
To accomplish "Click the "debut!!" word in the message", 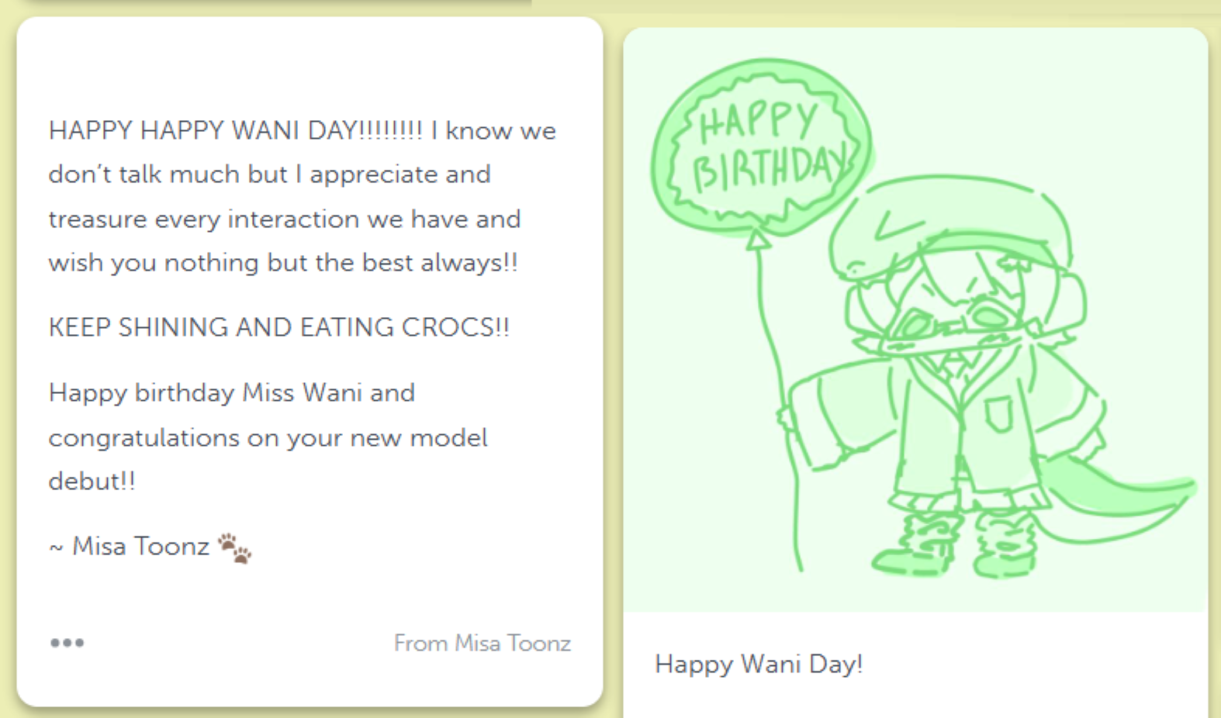I will (92, 482).
